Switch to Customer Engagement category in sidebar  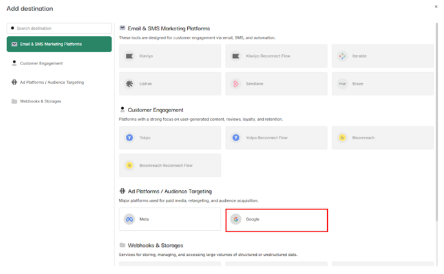pyautogui.click(x=41, y=63)
